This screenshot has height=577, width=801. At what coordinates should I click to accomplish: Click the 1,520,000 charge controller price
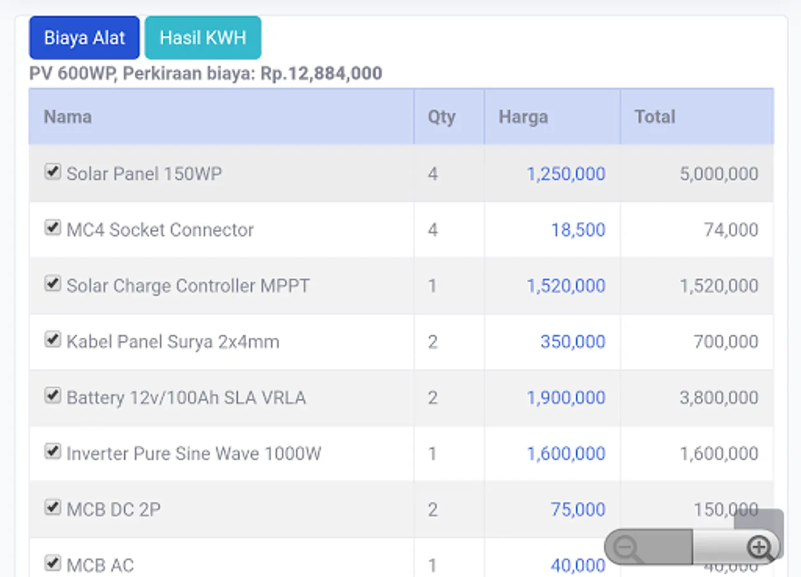(x=566, y=286)
